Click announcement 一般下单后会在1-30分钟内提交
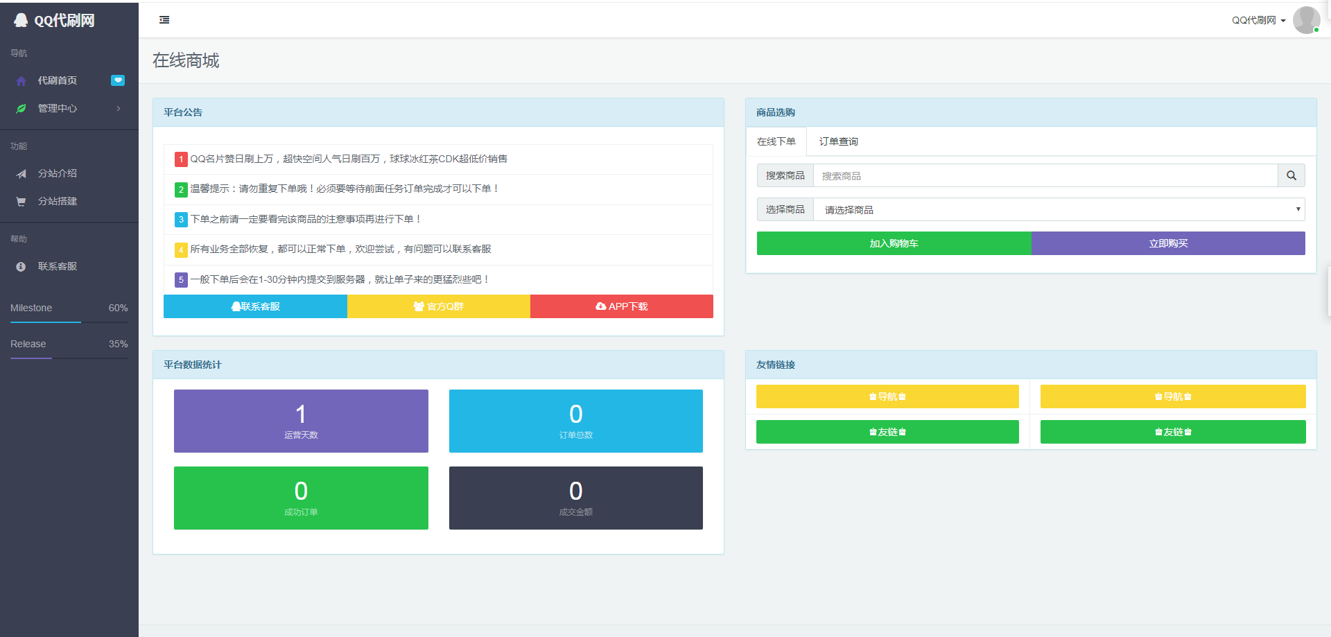Screen dimensions: 1331x637 tap(340, 279)
